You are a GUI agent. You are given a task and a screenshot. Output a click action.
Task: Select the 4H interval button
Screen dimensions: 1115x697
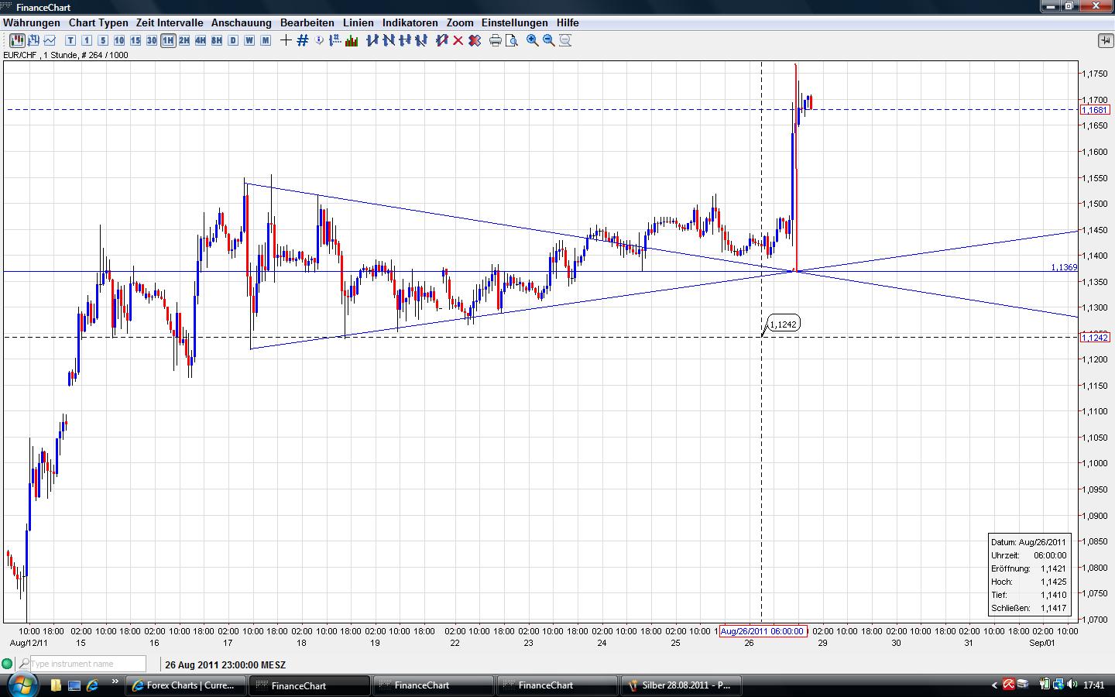pos(201,40)
